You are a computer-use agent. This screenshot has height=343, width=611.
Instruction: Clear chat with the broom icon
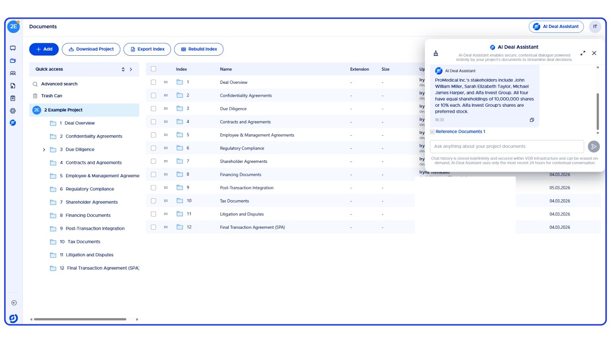tap(436, 53)
